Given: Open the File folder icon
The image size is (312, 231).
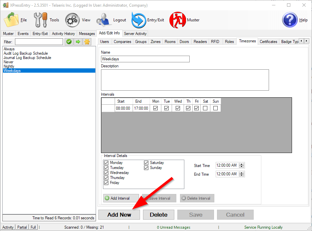Looking at the screenshot, I should tap(11, 20).
